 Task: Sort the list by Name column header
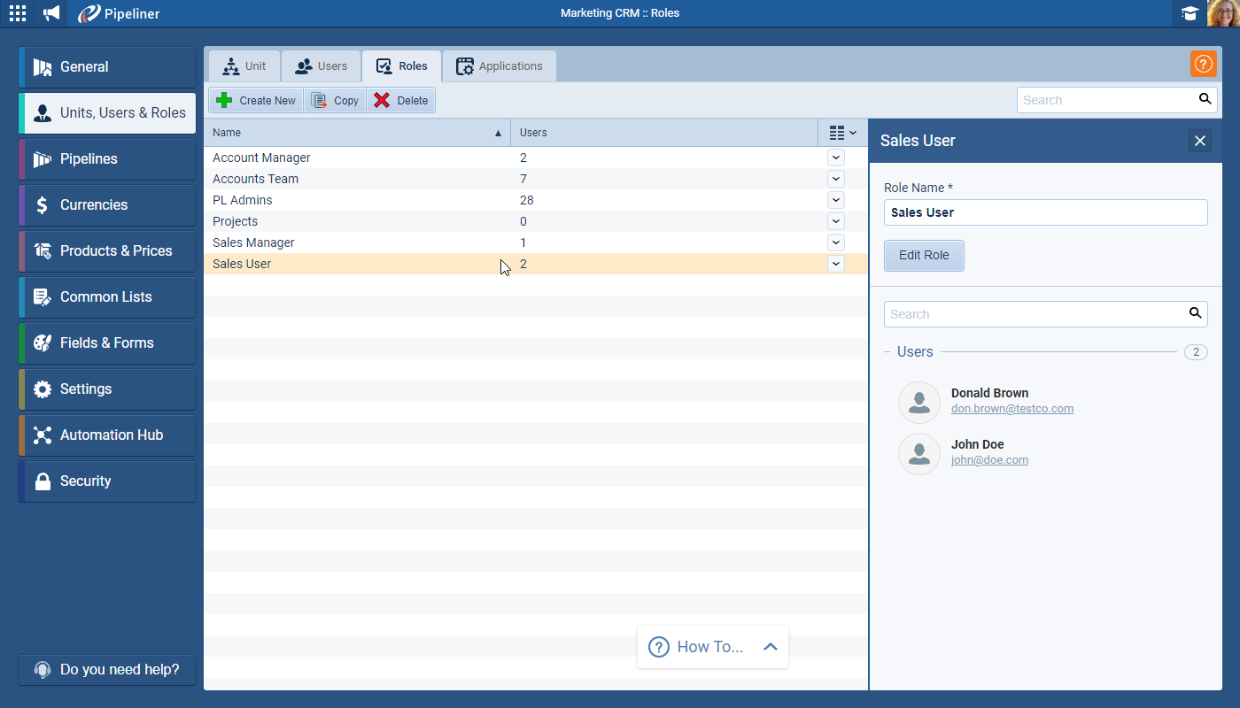[354, 133]
